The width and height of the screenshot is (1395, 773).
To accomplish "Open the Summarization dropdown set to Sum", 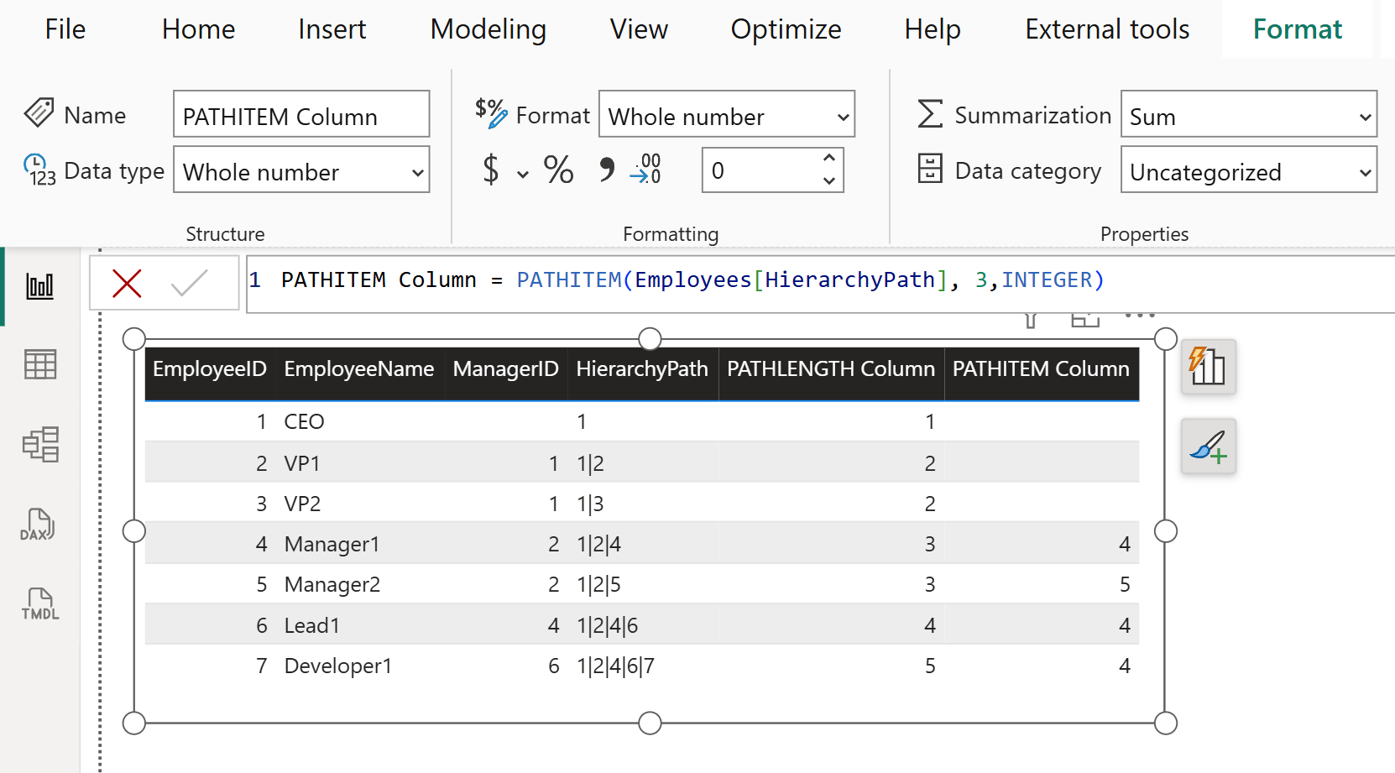I will (1248, 116).
